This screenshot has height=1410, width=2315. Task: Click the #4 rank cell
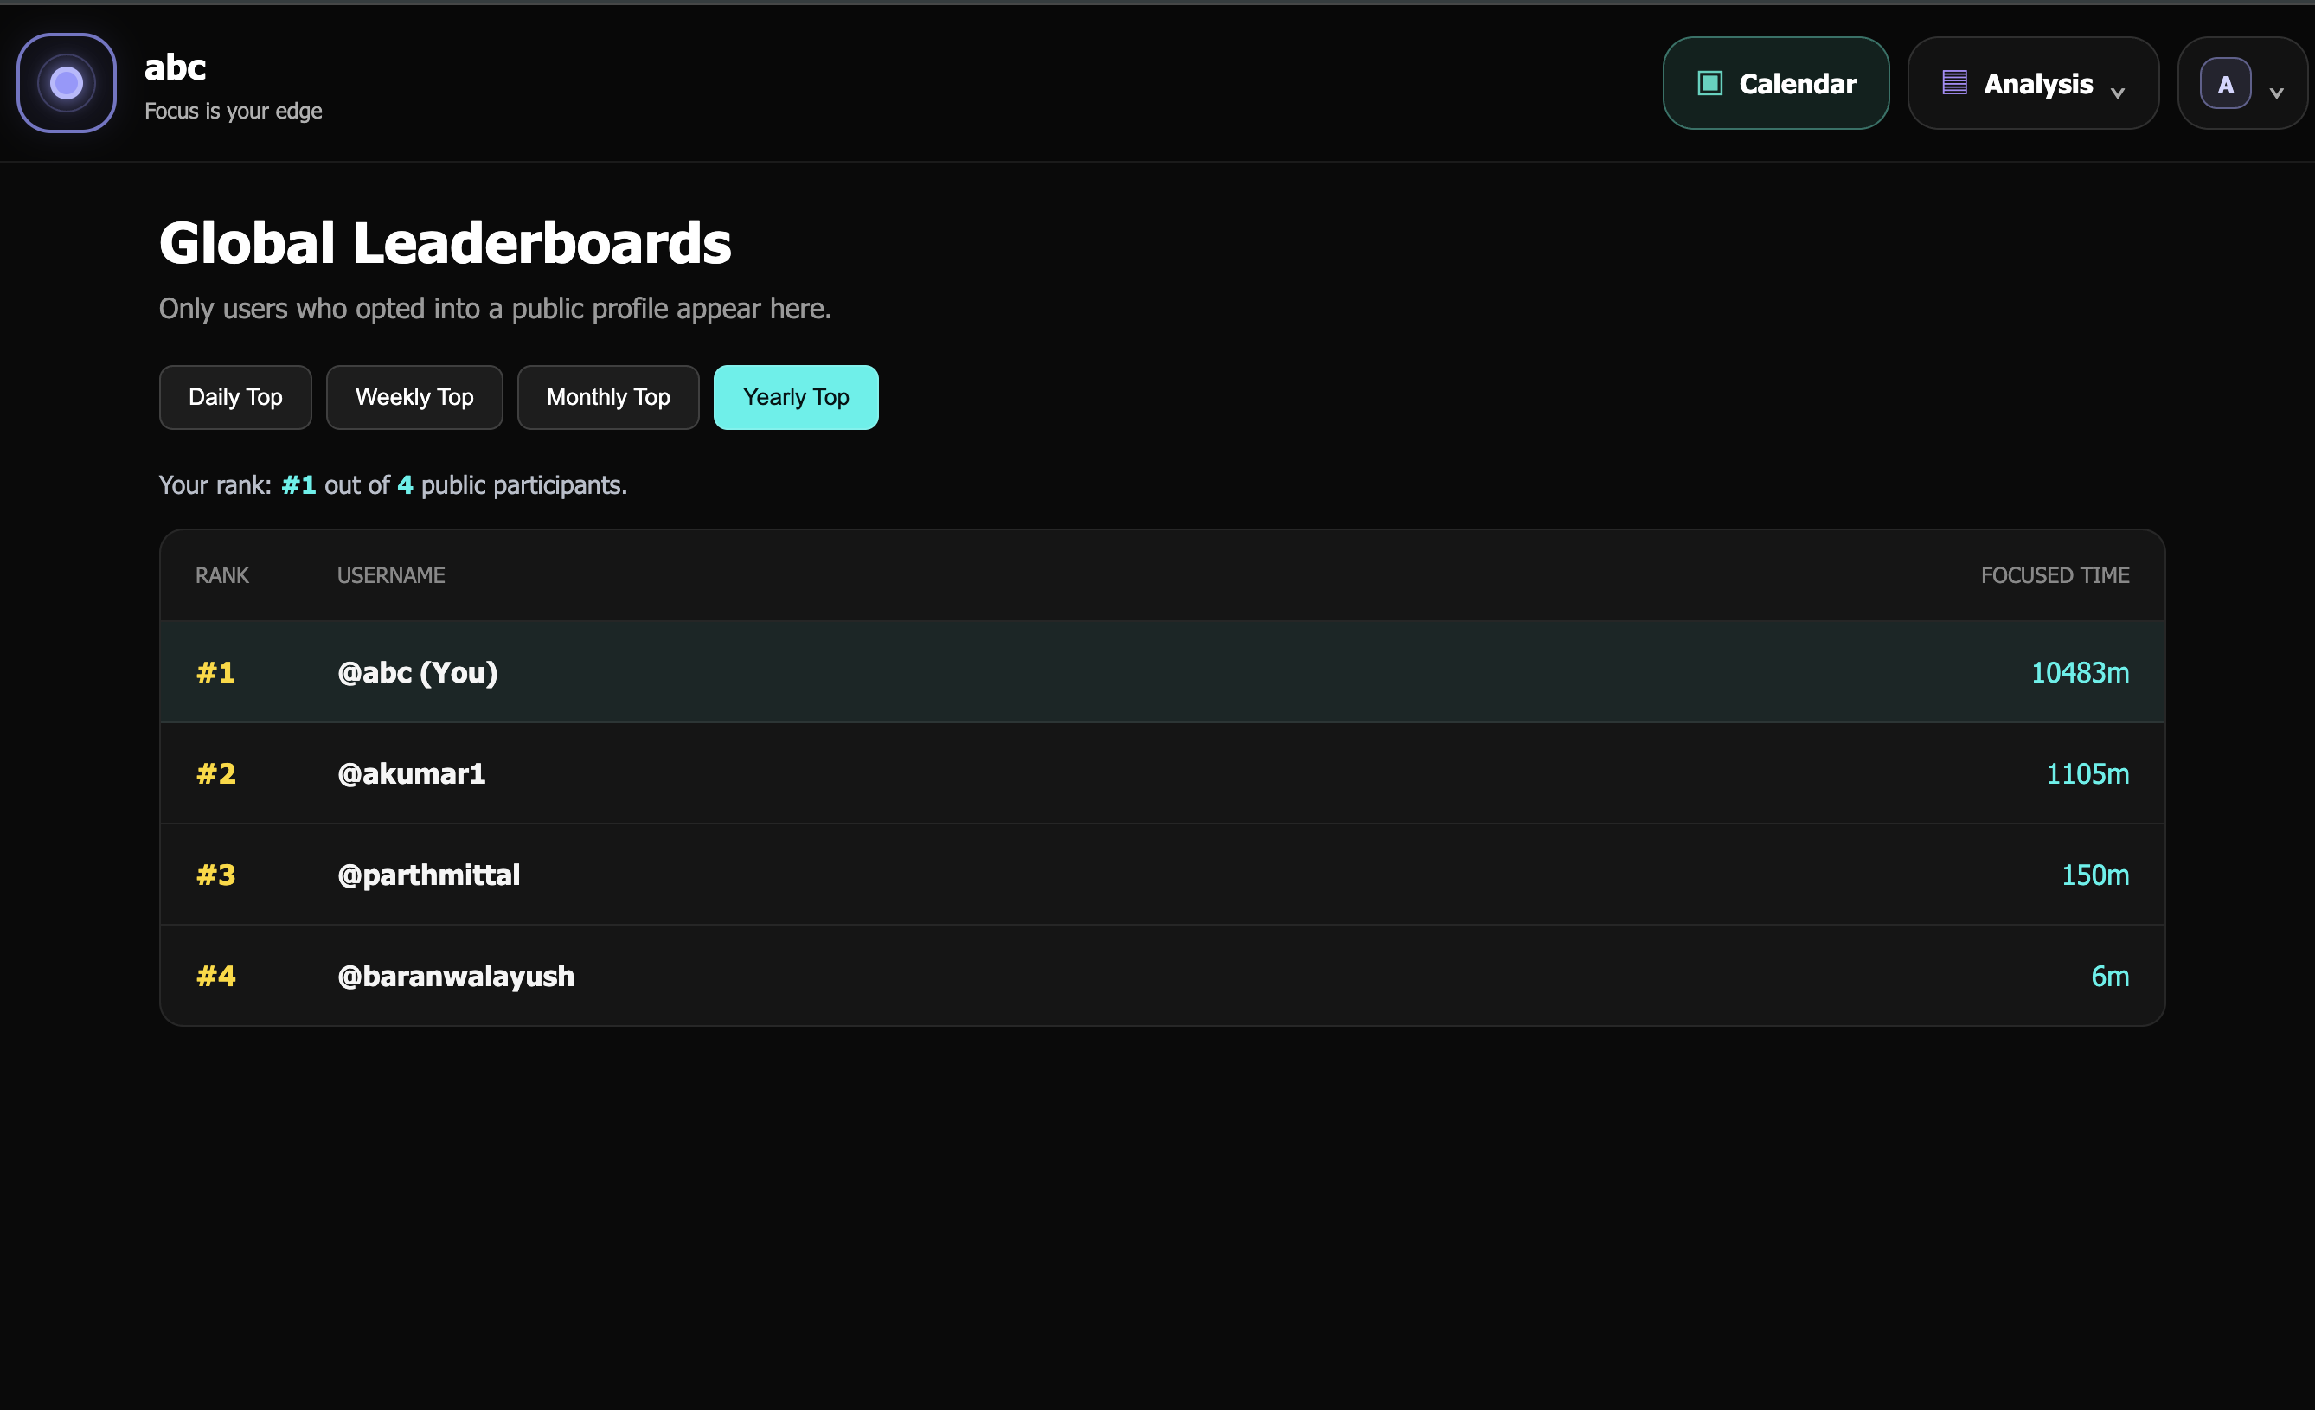tap(215, 976)
